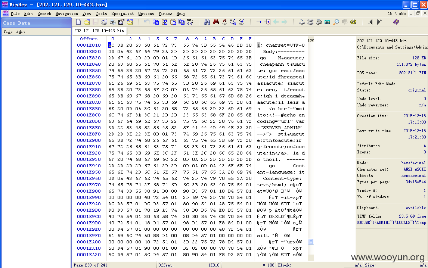Create a new file with the blank page icon
Screen dimensions: 428x268
click(x=78, y=22)
